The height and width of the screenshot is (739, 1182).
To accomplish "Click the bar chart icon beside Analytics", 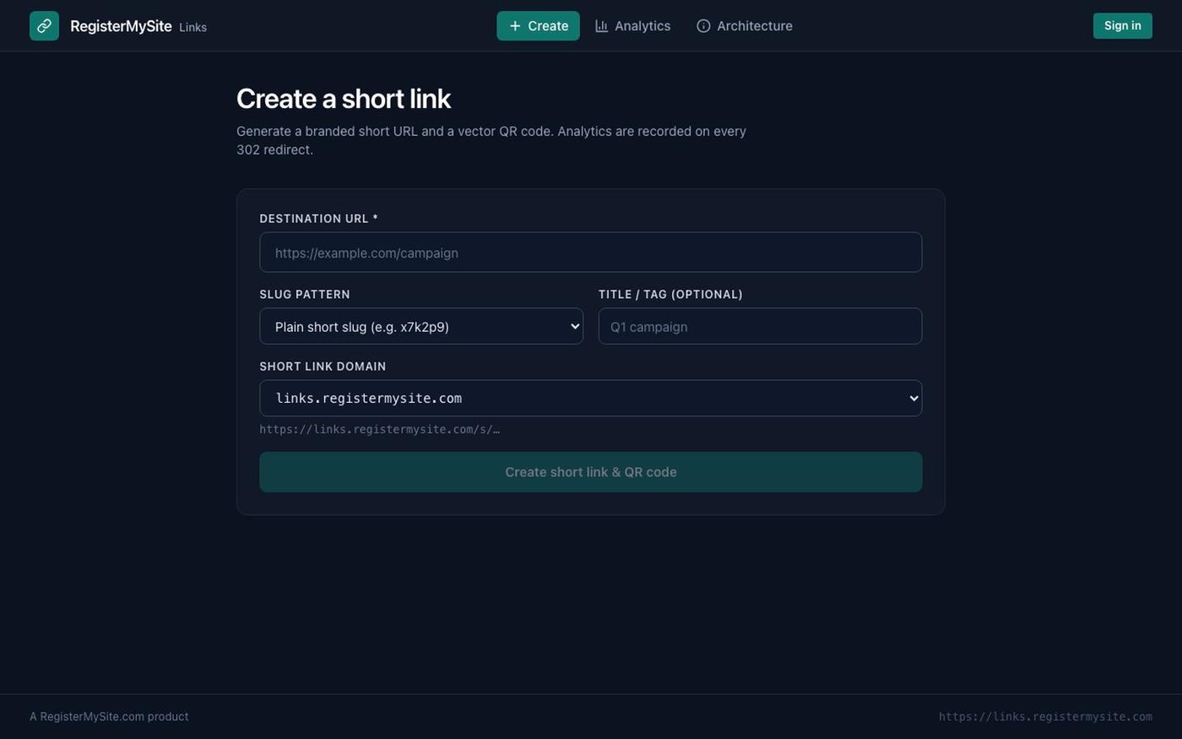I will 601,26.
